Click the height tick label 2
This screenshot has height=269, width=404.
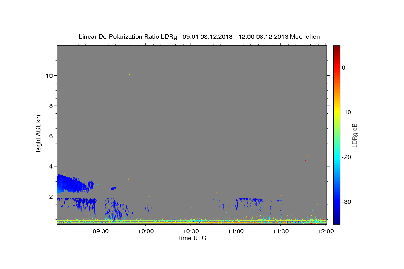click(50, 197)
